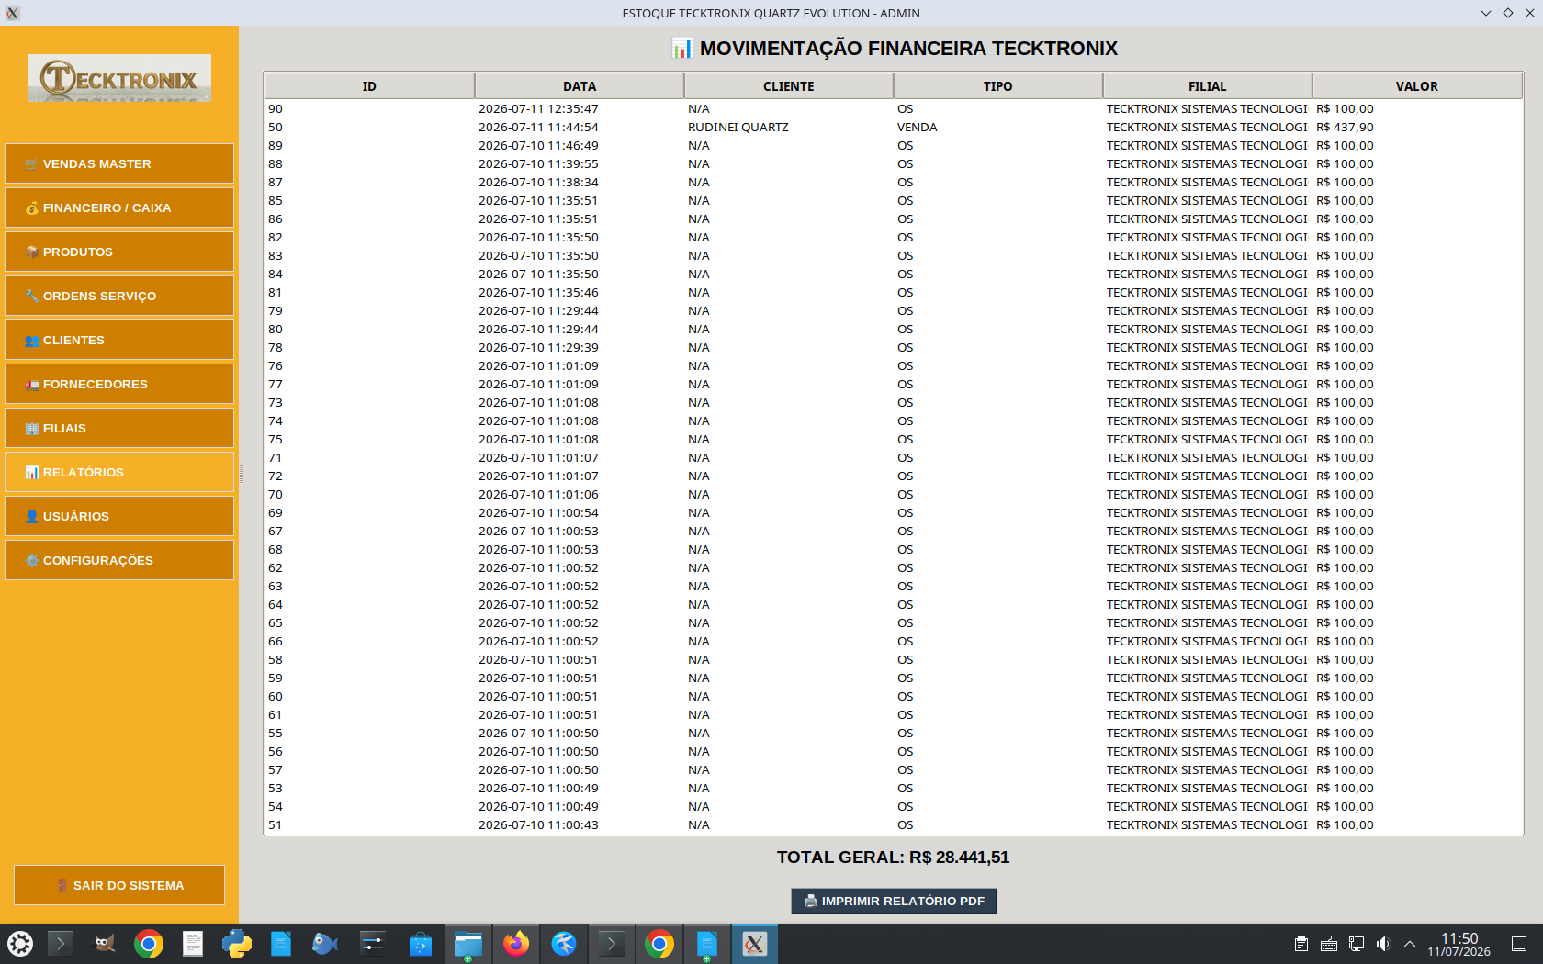Click SAIR DO SISTEMA to log out

(x=119, y=885)
